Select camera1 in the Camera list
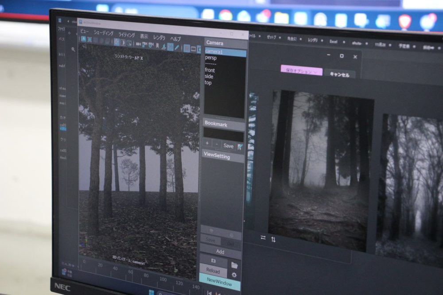The width and height of the screenshot is (443, 295). (x=214, y=52)
